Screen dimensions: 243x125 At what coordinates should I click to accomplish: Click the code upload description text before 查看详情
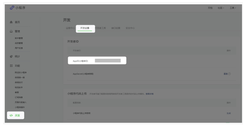[117, 94]
